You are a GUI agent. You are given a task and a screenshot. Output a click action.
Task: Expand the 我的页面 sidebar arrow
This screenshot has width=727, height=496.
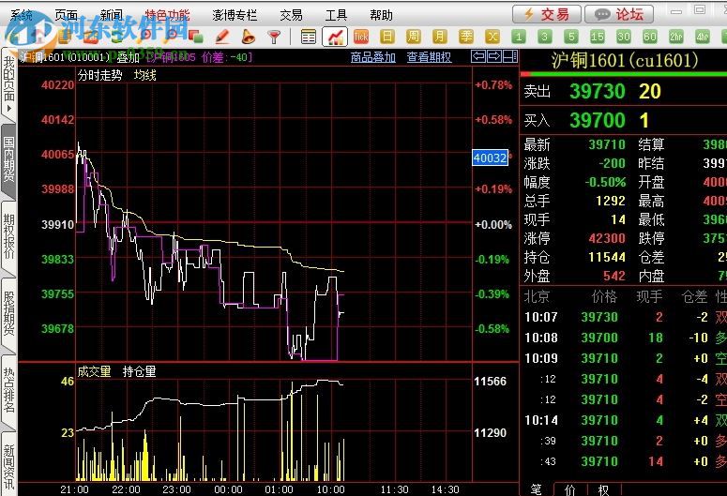(8, 109)
